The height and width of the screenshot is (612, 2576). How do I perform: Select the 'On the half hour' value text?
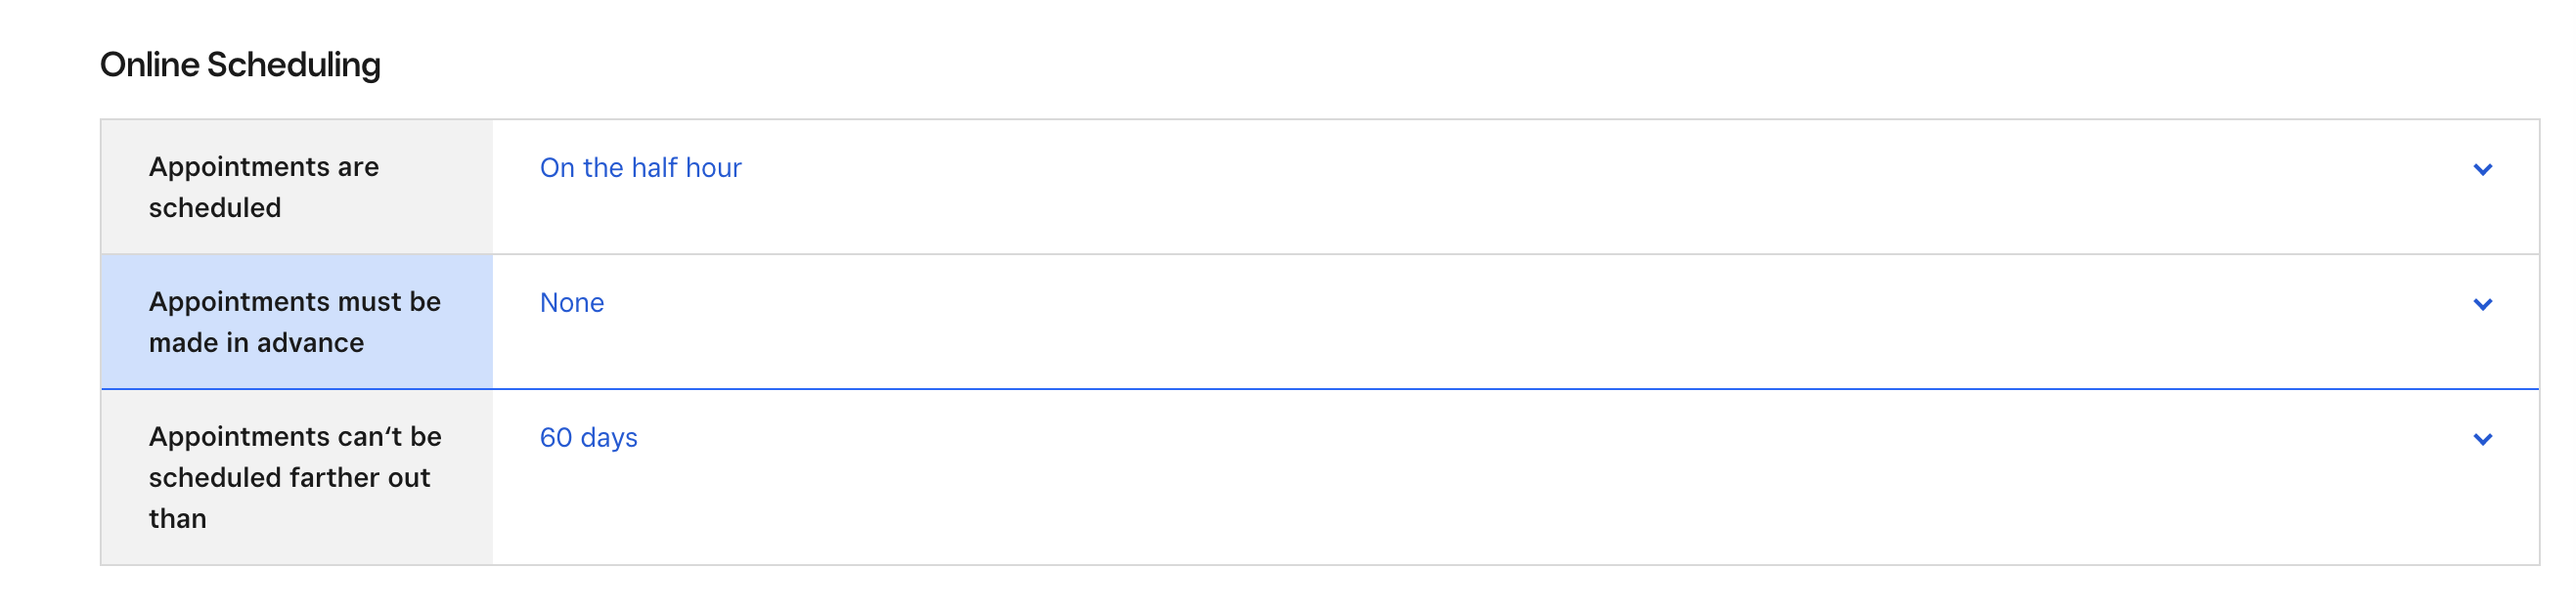click(640, 168)
